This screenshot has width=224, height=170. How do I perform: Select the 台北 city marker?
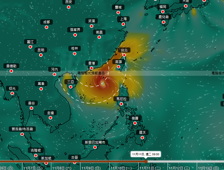pos(124,55)
